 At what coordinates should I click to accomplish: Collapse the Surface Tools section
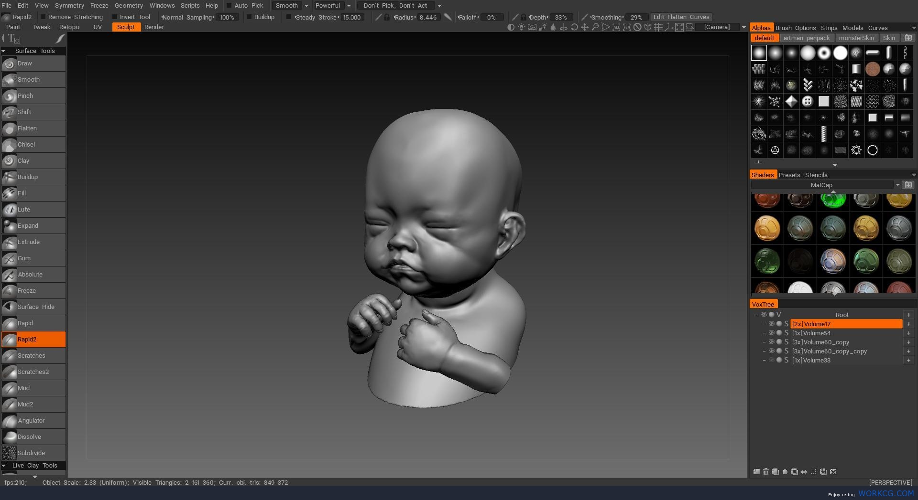[4, 51]
